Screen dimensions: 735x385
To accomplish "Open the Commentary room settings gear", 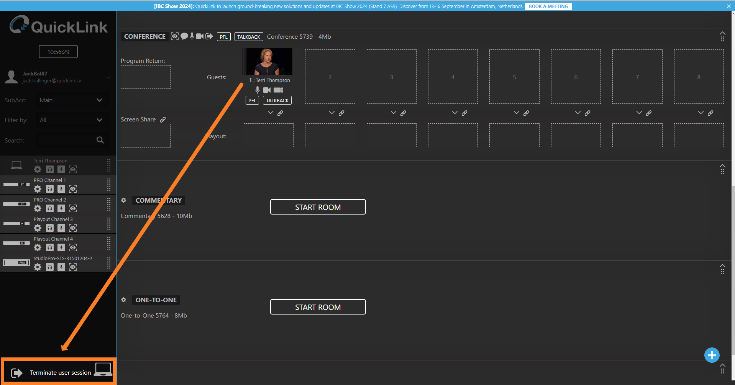I will (x=123, y=200).
